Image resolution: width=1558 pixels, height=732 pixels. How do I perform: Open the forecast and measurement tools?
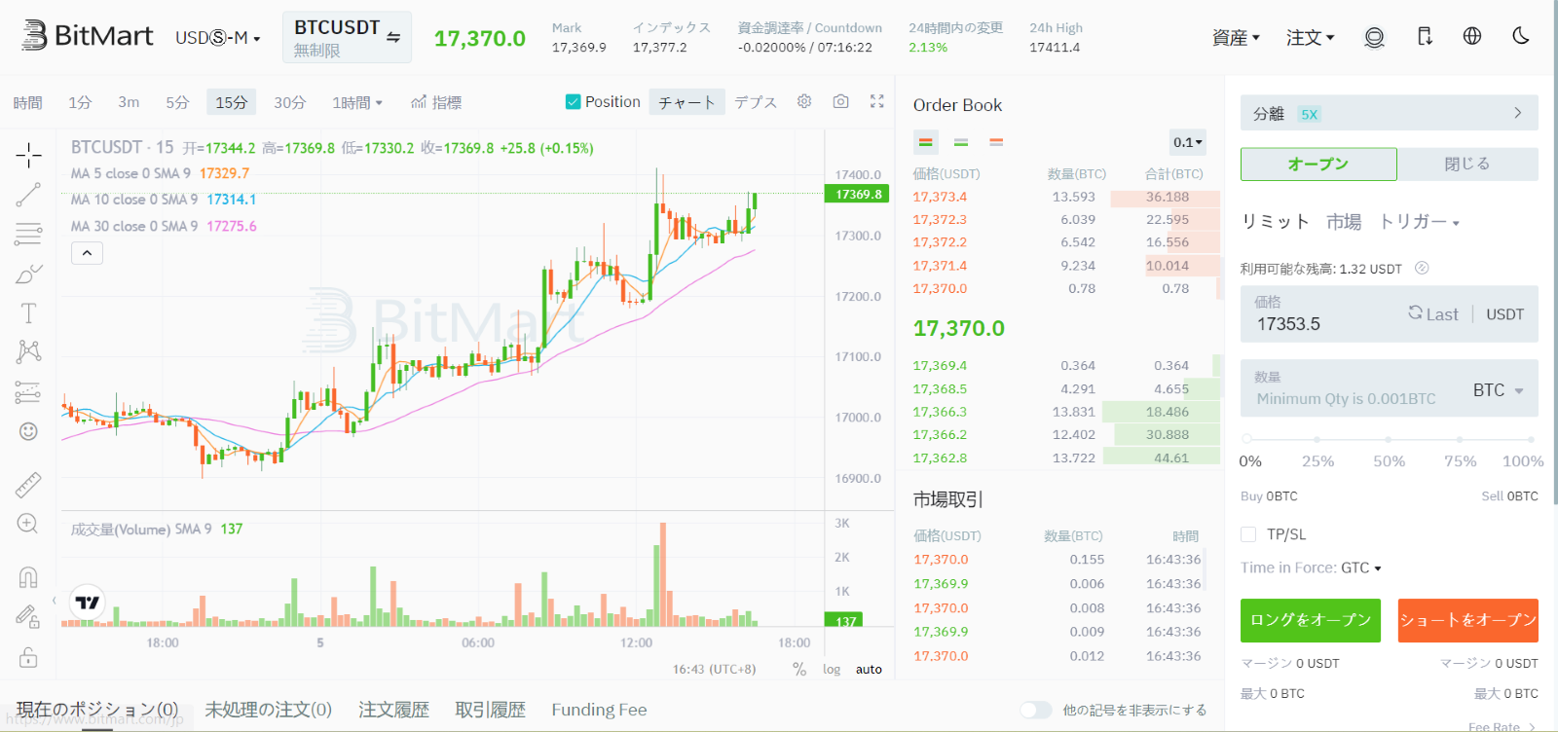click(28, 391)
